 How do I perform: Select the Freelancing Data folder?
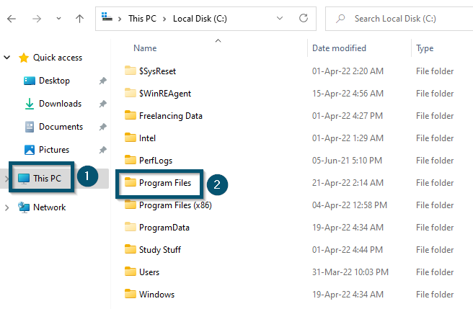(x=170, y=116)
